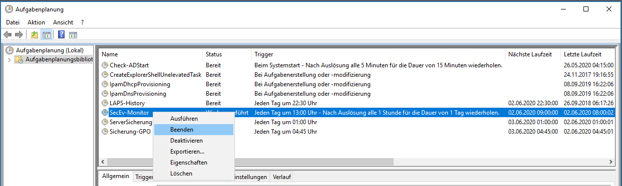Open the Datei menu
Screen dimensions: 622x186
[x=13, y=22]
